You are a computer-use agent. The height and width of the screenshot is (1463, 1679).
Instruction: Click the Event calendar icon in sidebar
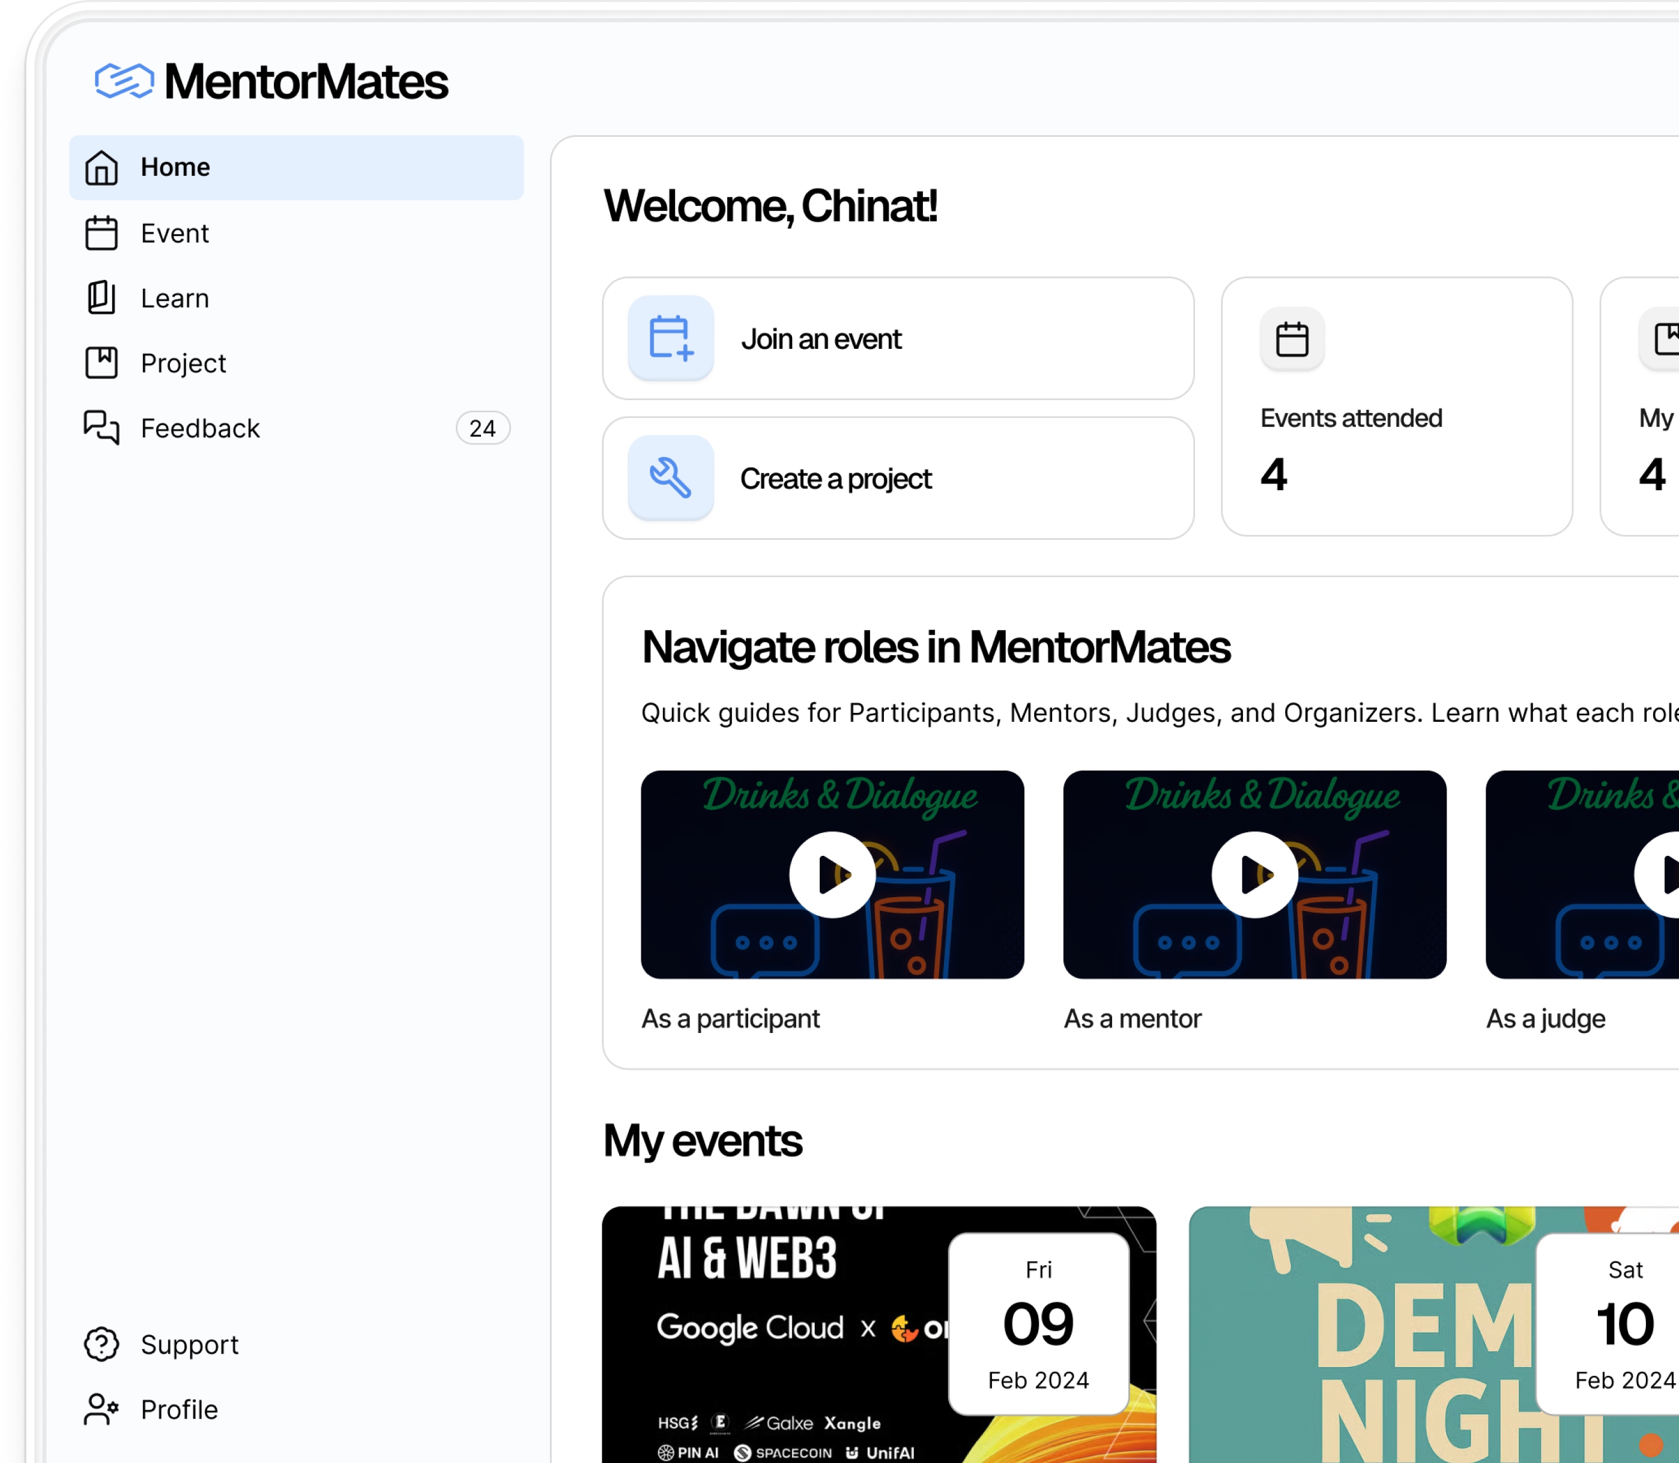coord(102,234)
